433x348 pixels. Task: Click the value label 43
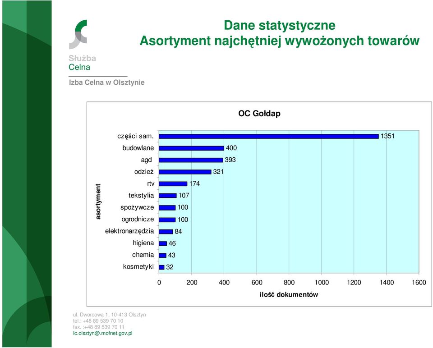tap(172, 255)
